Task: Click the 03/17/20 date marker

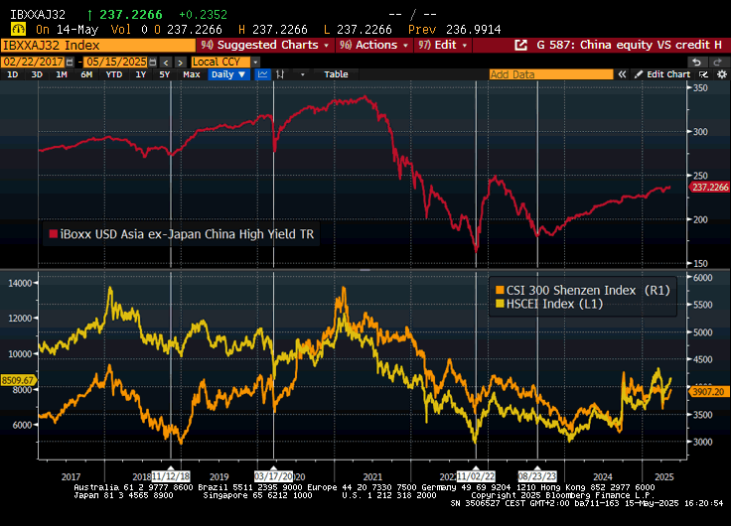Action: [273, 476]
